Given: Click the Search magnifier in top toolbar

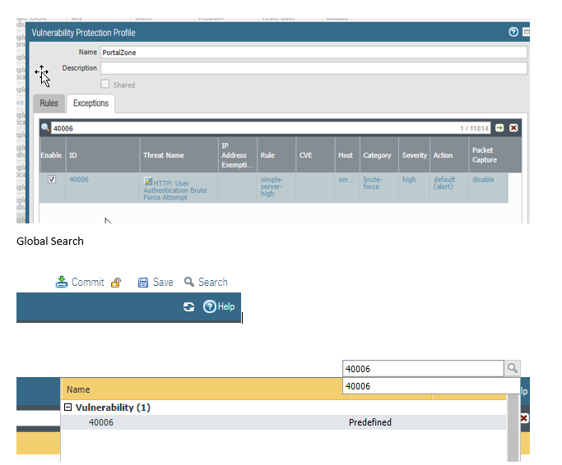Looking at the screenshot, I should (x=189, y=282).
